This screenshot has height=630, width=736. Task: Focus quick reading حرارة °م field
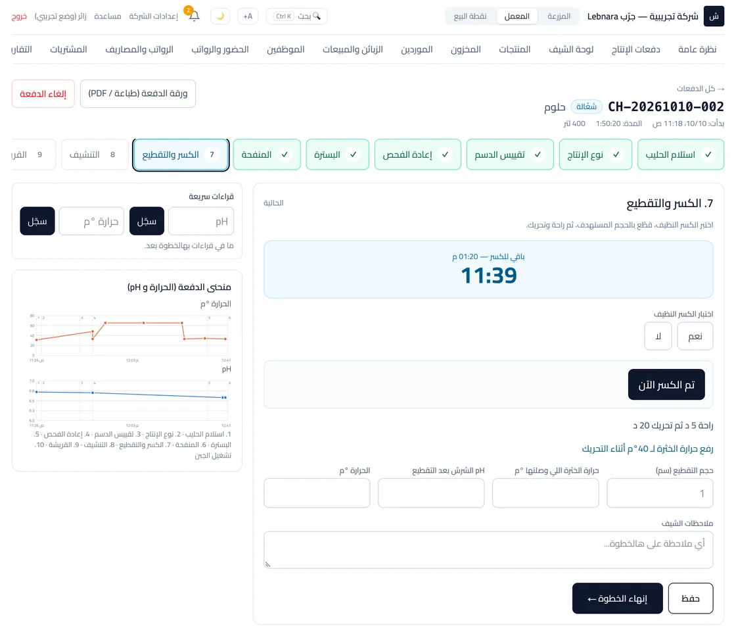[x=91, y=221]
